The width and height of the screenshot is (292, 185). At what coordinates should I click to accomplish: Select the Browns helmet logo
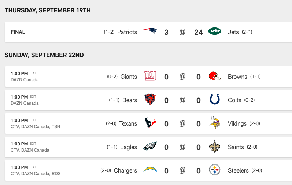215,76
